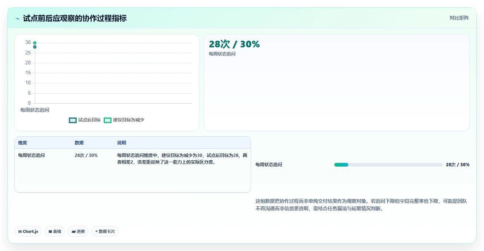Click the y-axis label 15

tap(28, 73)
